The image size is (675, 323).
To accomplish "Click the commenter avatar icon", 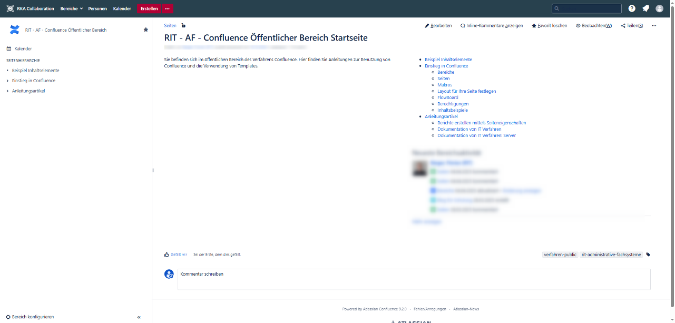I will (x=169, y=274).
